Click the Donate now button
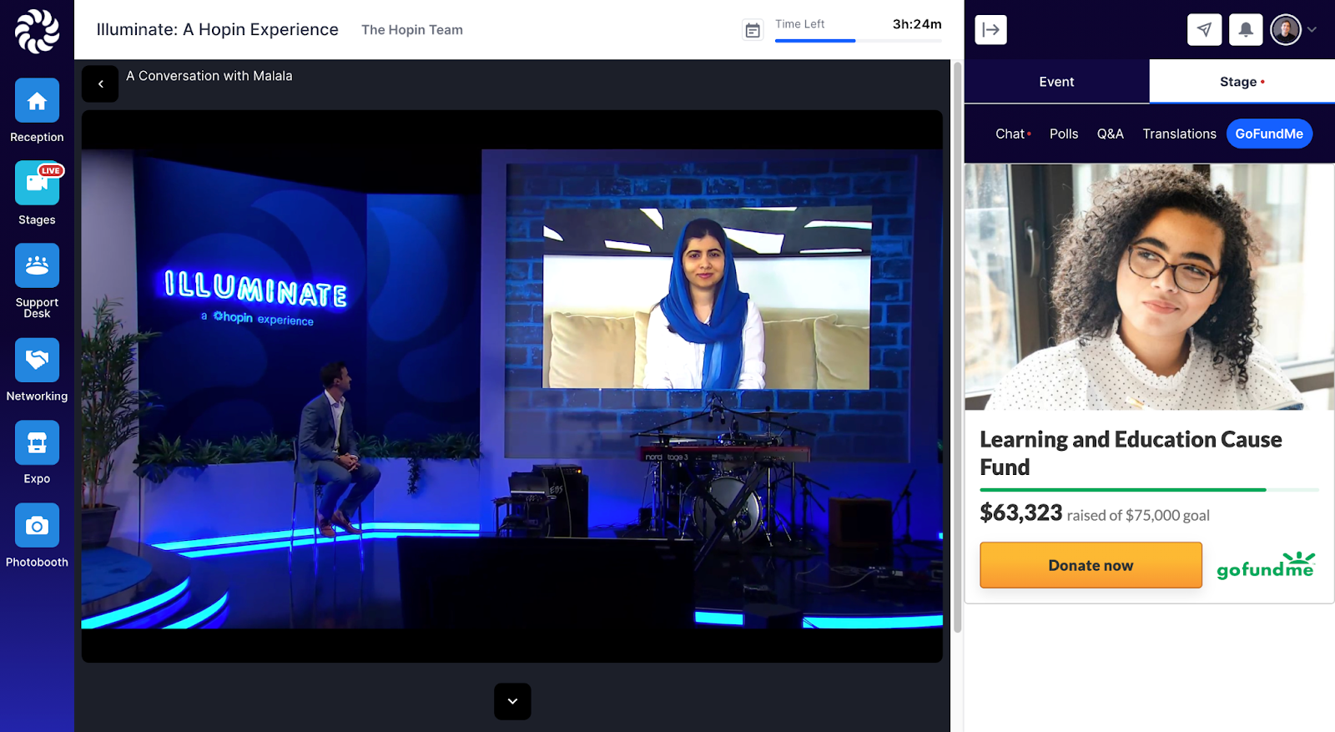The width and height of the screenshot is (1335, 732). coord(1091,565)
